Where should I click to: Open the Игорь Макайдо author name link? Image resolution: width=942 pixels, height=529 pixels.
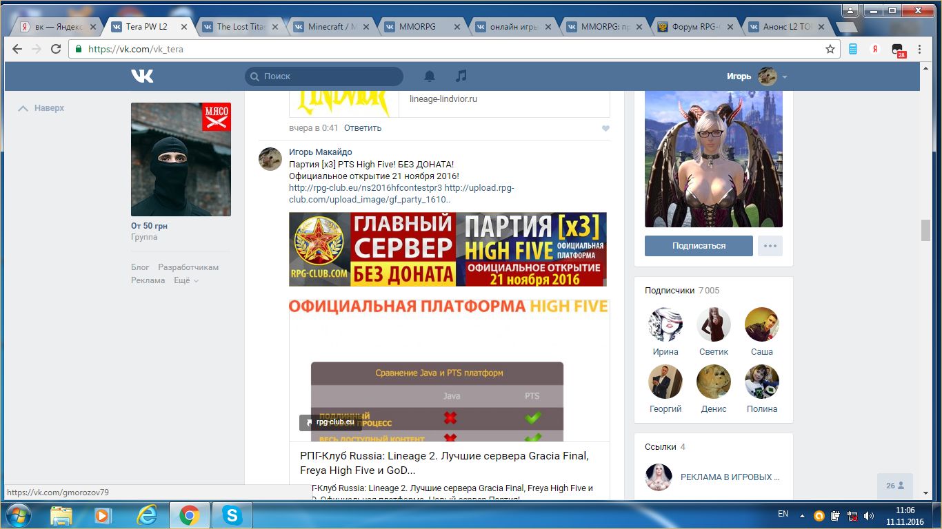click(x=321, y=152)
